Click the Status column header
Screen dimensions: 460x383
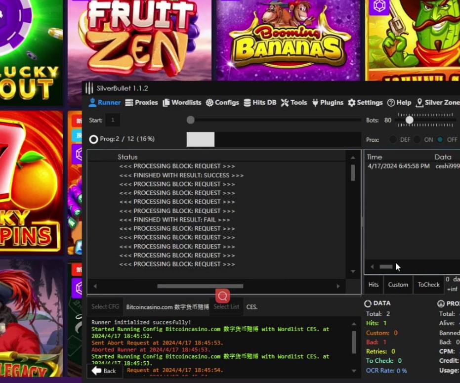127,157
